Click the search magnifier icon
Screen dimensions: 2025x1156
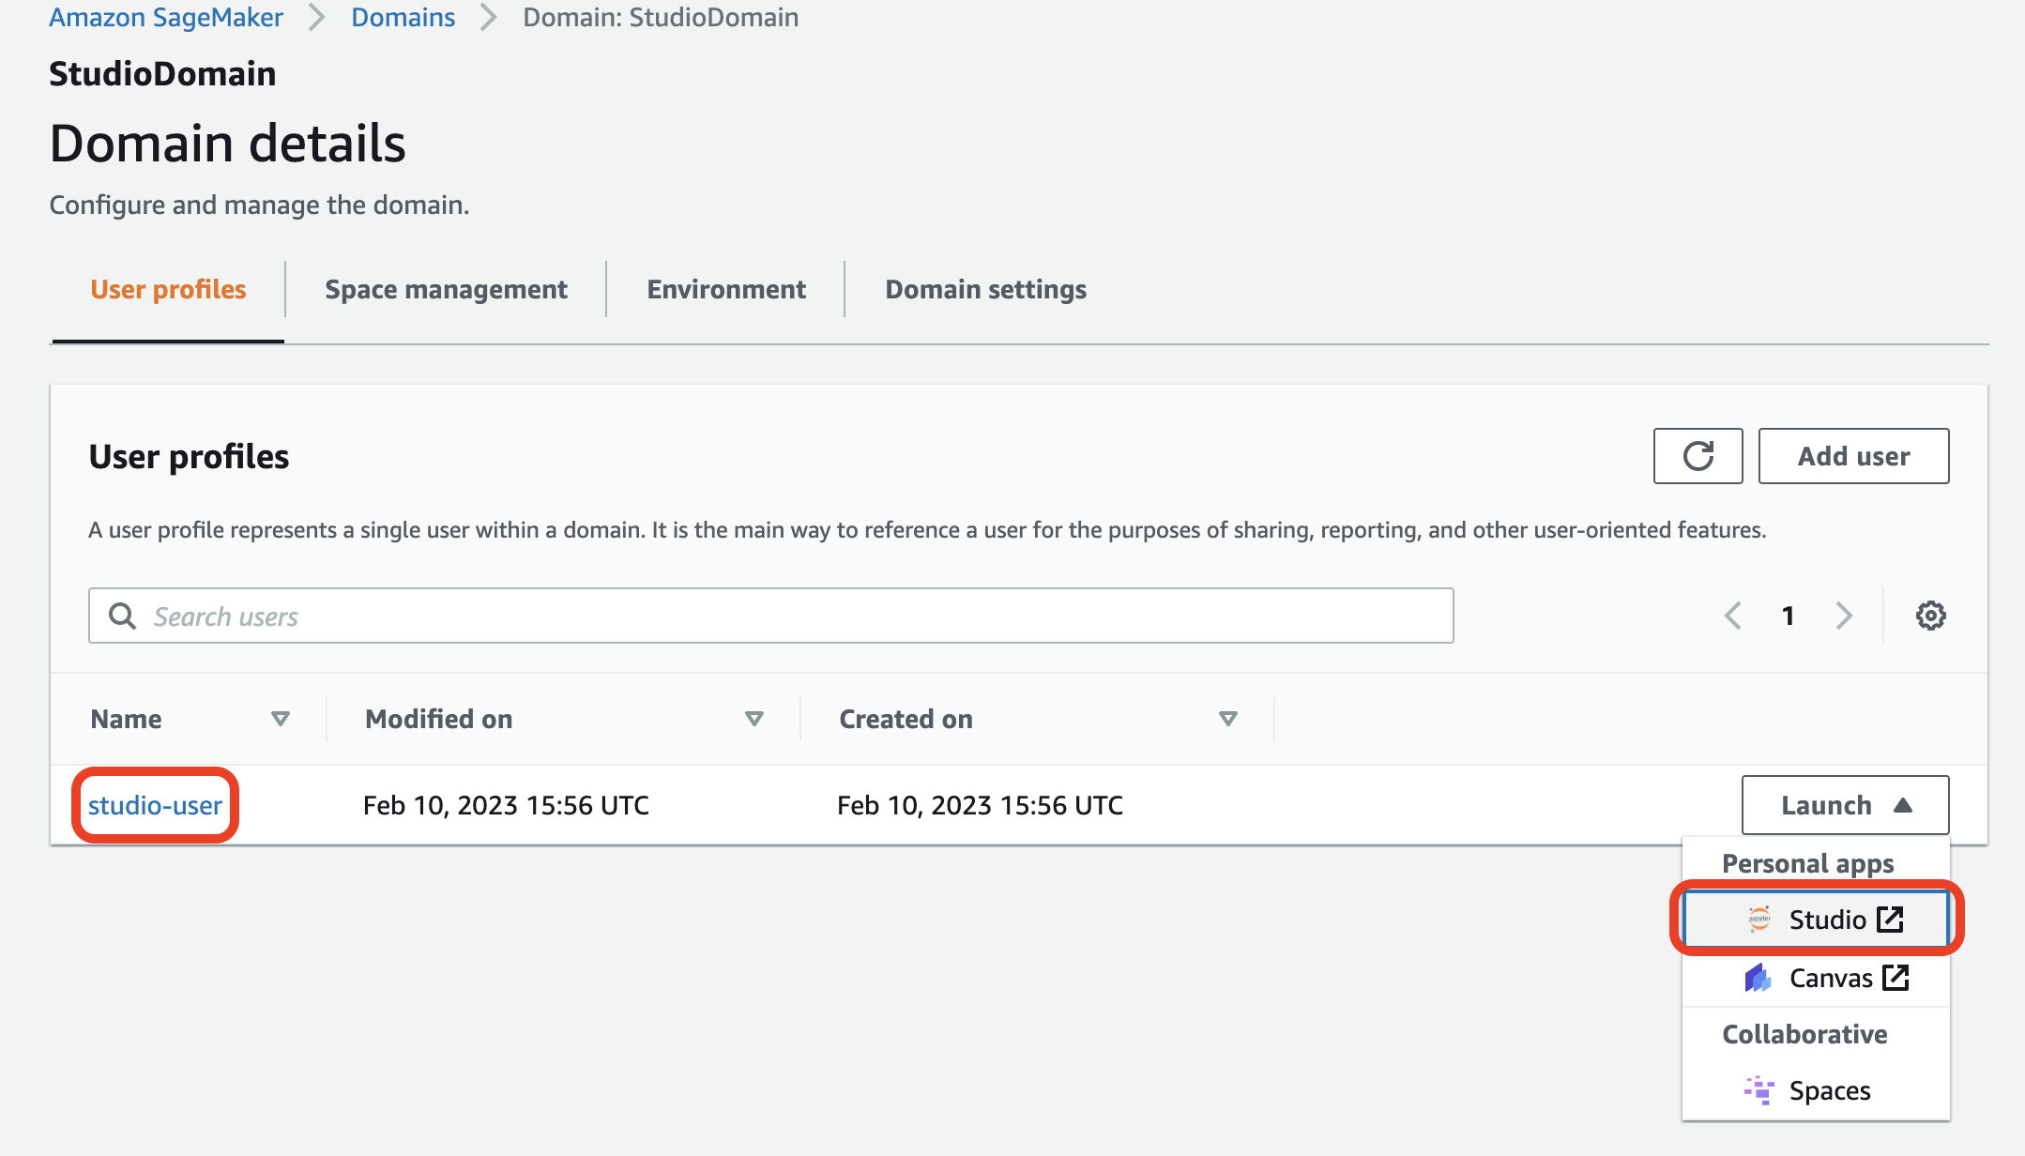click(122, 616)
